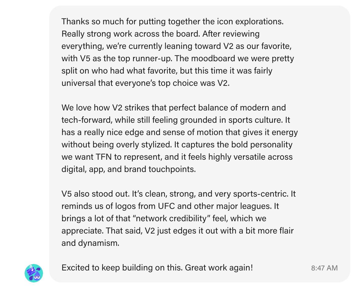
Task: Click 'Great work again!' closing sentence
Action: (219, 268)
